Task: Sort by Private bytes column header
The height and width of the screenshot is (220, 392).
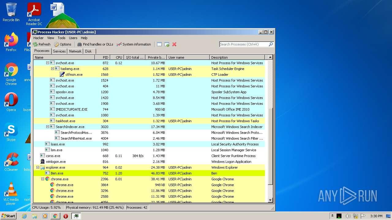Action: tap(156, 57)
